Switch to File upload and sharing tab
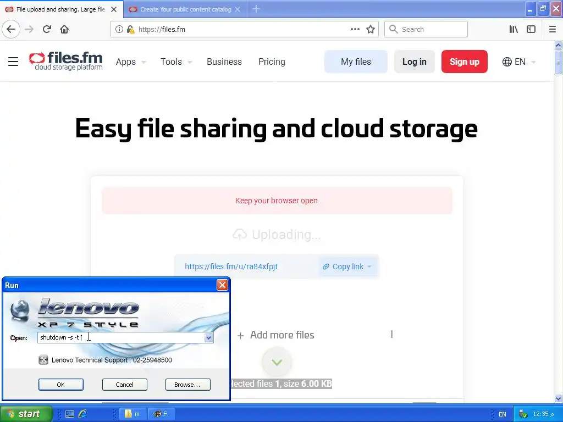This screenshot has width=563, height=422. click(x=61, y=9)
